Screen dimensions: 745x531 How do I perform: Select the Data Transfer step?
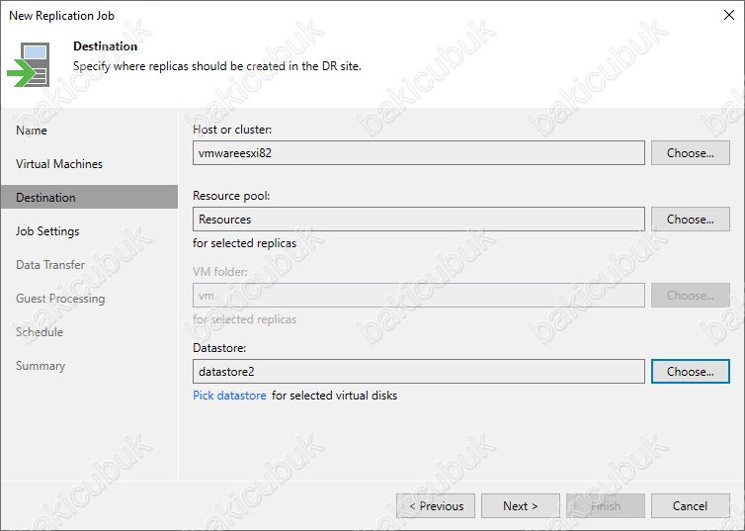[50, 265]
